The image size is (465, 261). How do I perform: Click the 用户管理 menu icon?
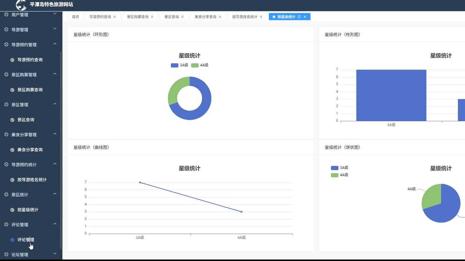click(x=6, y=14)
